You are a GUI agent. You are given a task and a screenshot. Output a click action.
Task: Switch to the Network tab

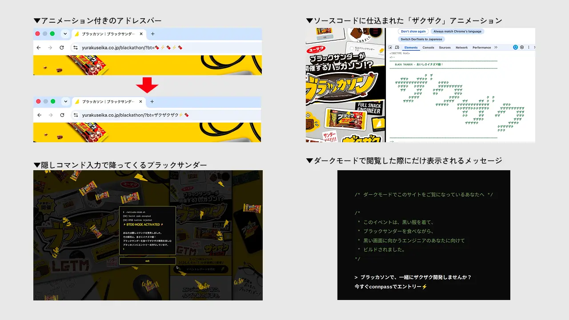point(461,48)
